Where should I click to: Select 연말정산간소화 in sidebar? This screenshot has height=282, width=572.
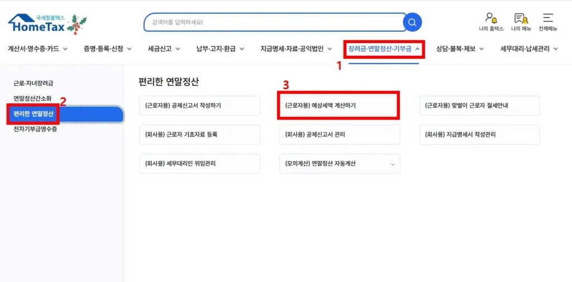click(x=32, y=98)
